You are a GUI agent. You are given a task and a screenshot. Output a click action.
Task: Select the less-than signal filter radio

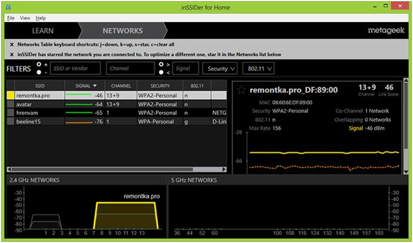[x=161, y=72]
